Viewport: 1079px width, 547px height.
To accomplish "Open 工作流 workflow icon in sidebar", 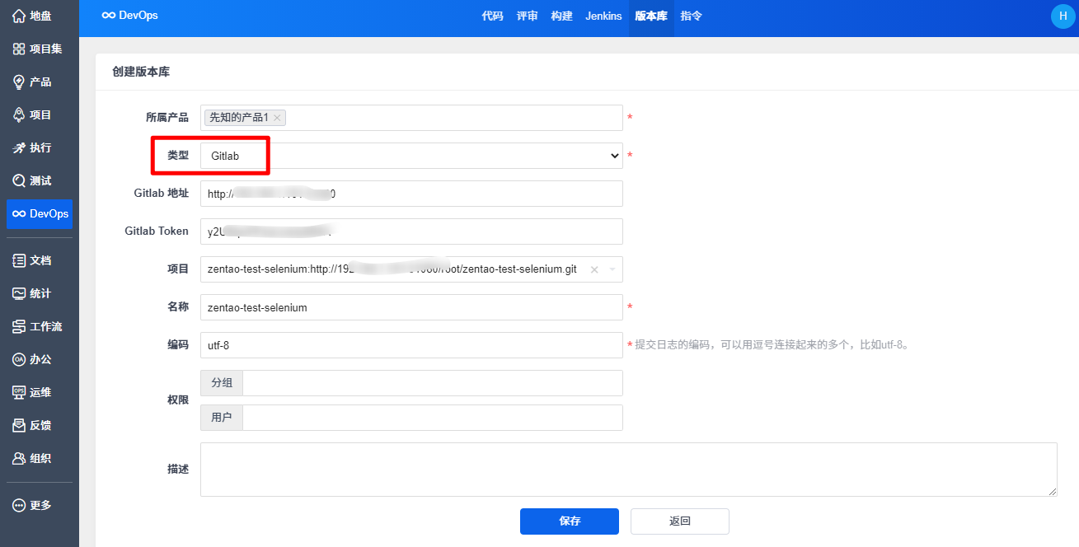I will coord(19,326).
